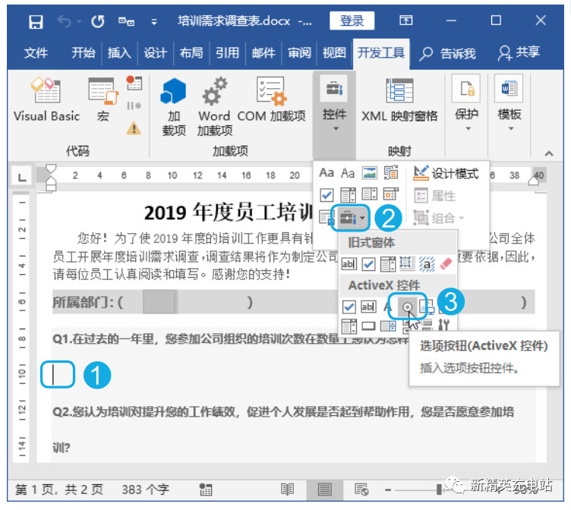The height and width of the screenshot is (510, 571).
Task: Insert a drop-down list content control
Action: [x=369, y=194]
